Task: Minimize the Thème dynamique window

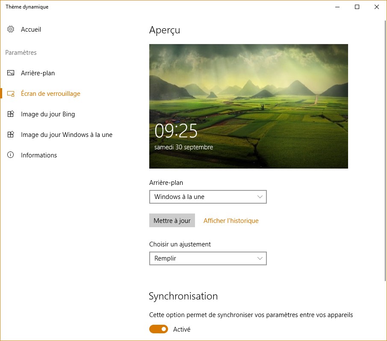Action: 337,7
